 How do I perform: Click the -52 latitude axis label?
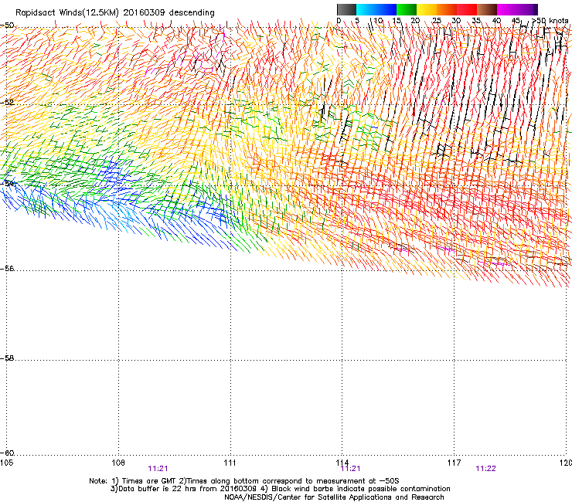[x=7, y=102]
